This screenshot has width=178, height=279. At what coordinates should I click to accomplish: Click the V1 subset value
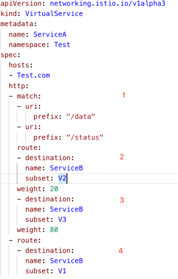62,271
